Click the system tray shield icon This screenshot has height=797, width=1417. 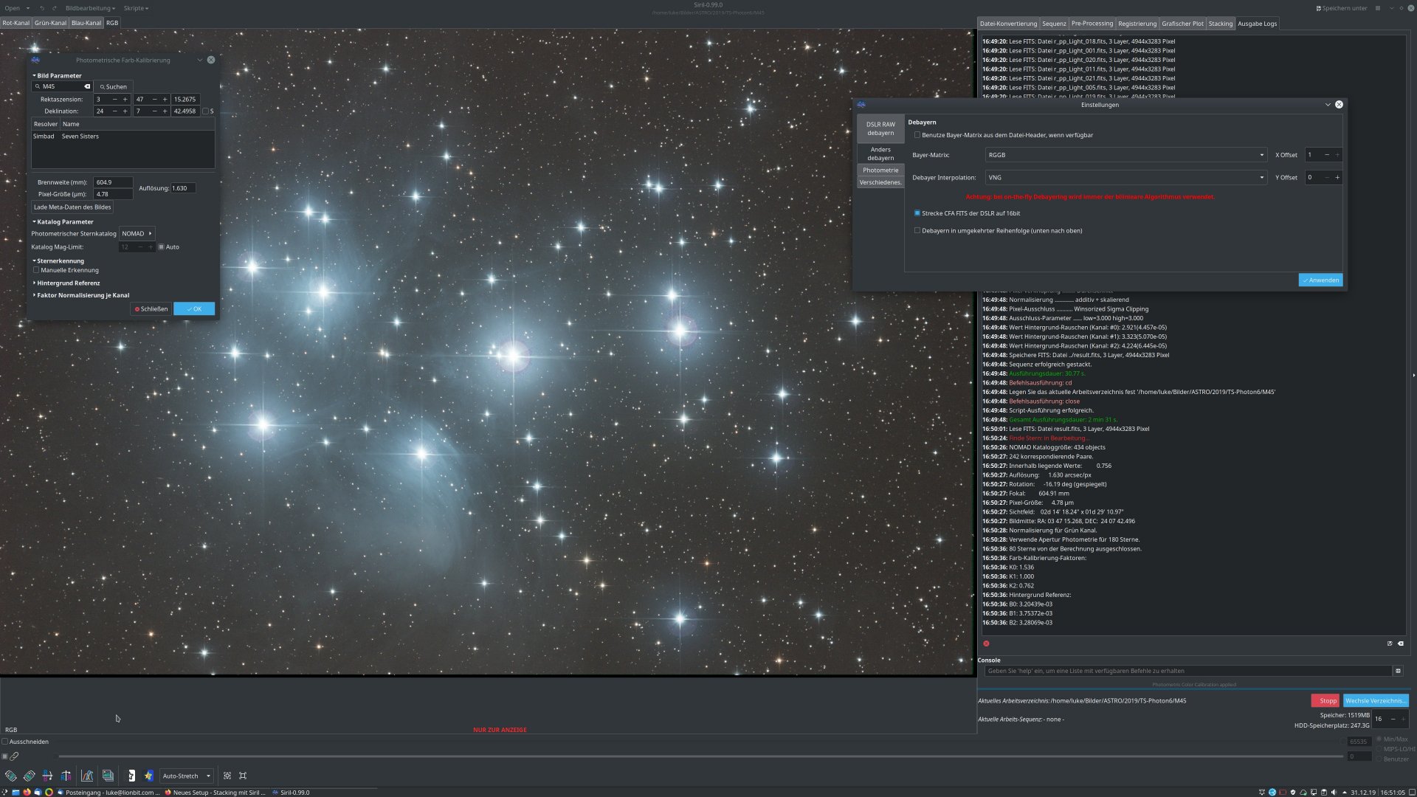(1293, 793)
